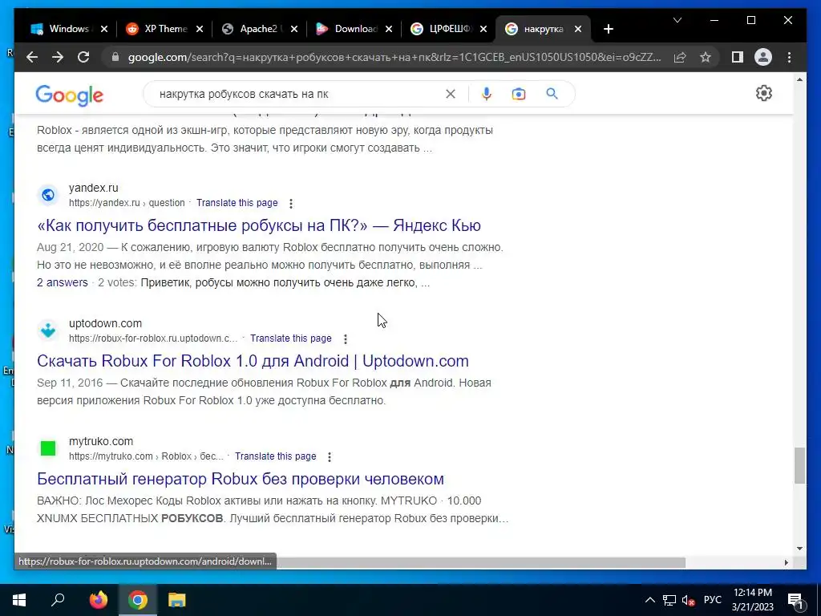821x616 pixels.
Task: Open Скачать Robux For Roblox result
Action: [253, 361]
